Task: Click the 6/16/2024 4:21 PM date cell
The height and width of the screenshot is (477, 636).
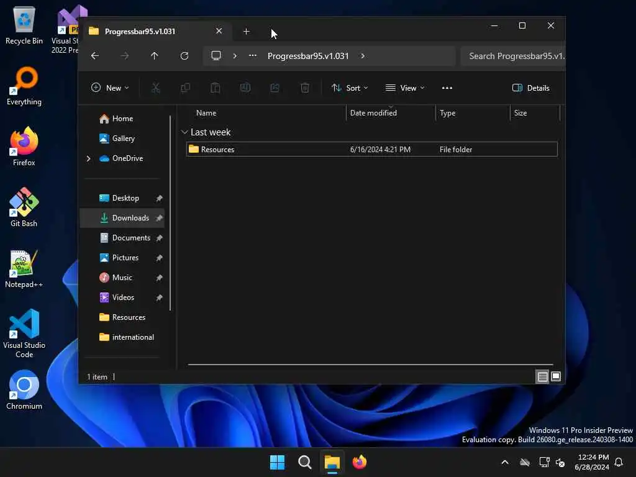Action: [x=381, y=150]
